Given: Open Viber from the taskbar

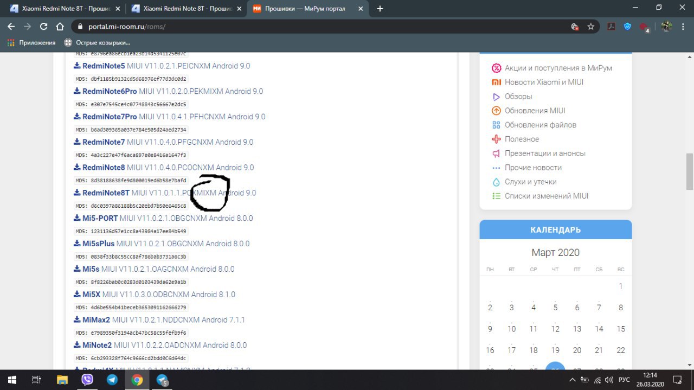Looking at the screenshot, I should (87, 380).
